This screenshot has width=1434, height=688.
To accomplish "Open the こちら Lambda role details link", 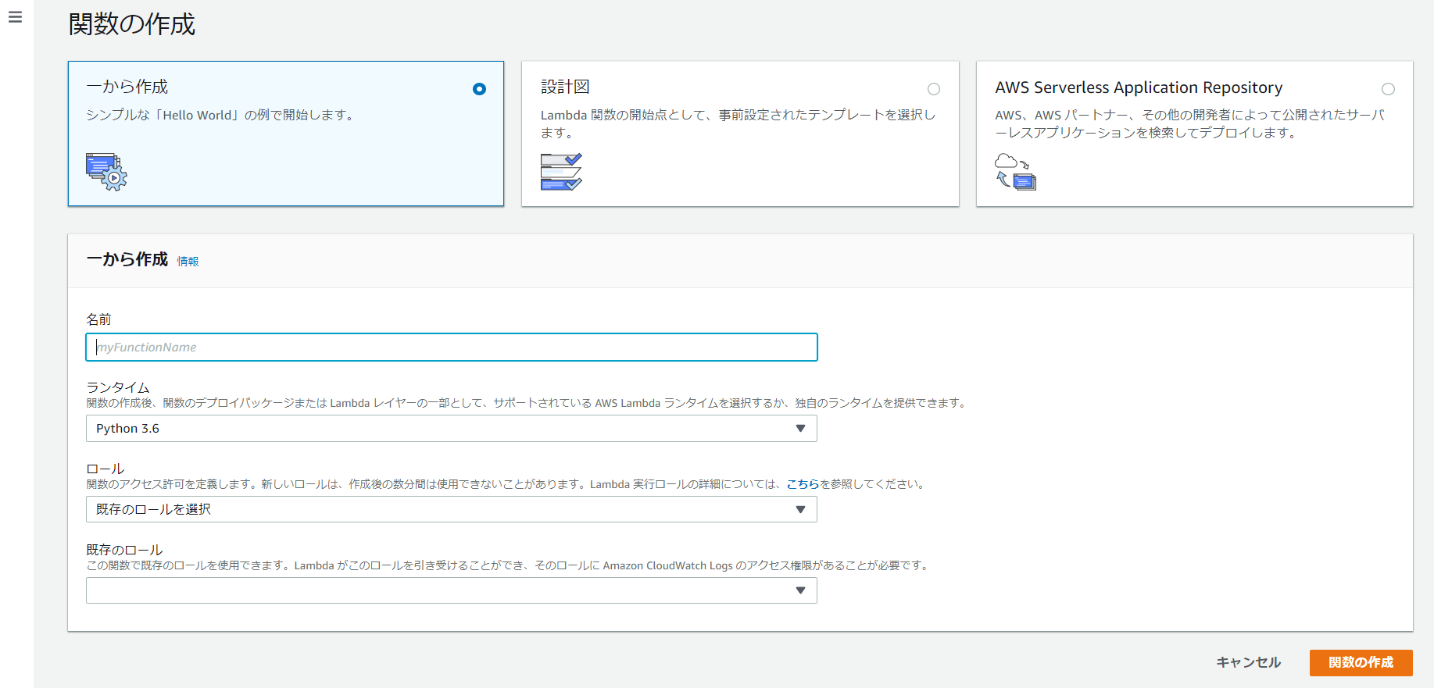I will coord(802,484).
